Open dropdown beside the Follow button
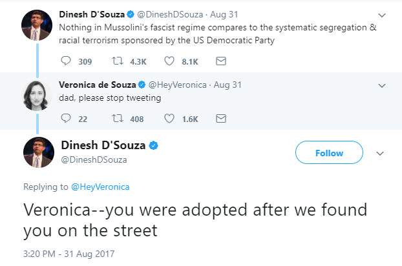Screen dimensions: 402x266 (380, 153)
